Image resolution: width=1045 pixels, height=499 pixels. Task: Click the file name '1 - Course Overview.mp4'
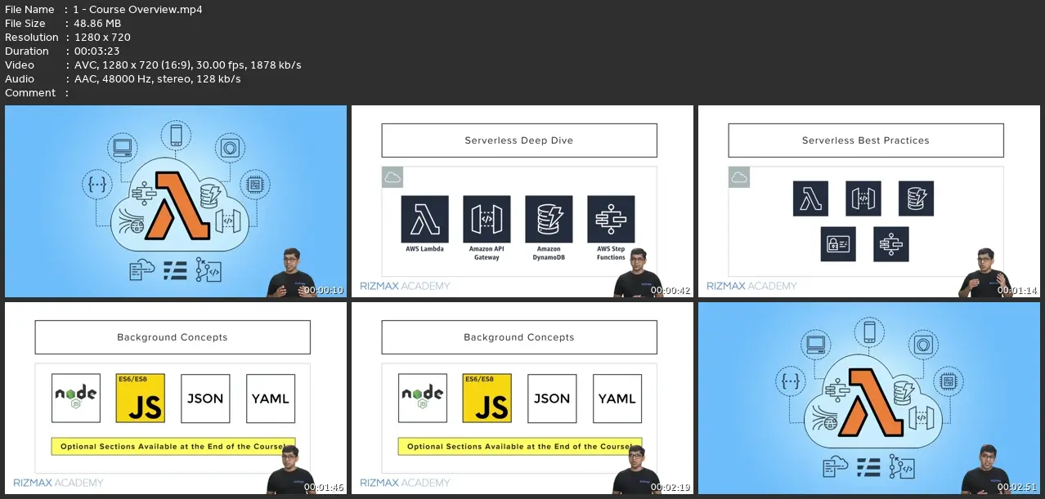[x=138, y=10]
